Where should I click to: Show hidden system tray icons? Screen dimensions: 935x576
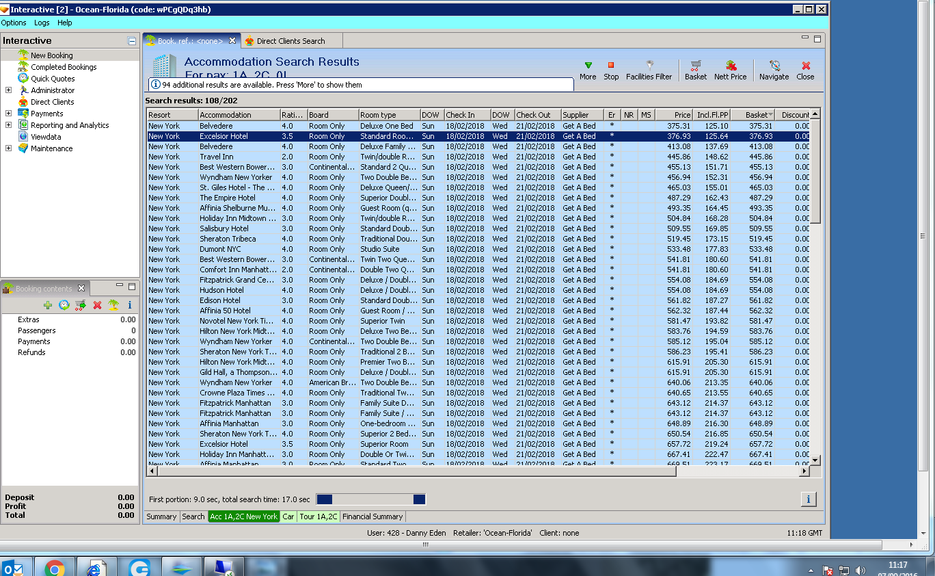[811, 570]
